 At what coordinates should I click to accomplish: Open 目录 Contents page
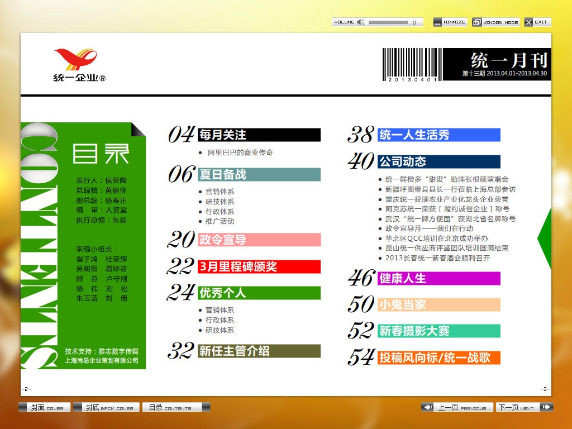coord(176,407)
